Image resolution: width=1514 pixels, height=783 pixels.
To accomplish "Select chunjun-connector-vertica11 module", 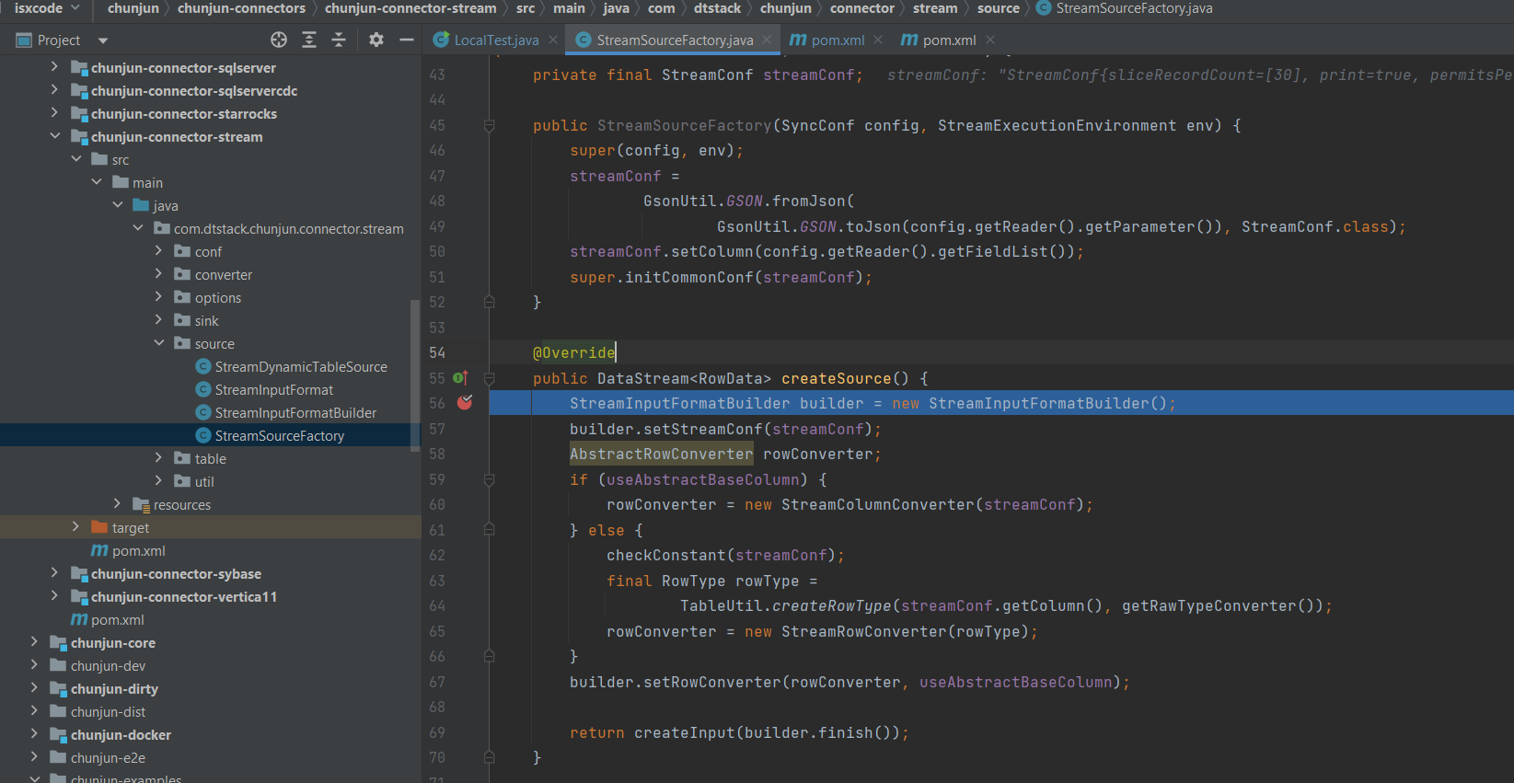I will coord(184,596).
